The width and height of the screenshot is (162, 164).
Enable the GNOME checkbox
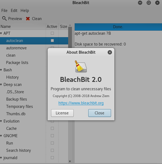[x=52, y=136]
